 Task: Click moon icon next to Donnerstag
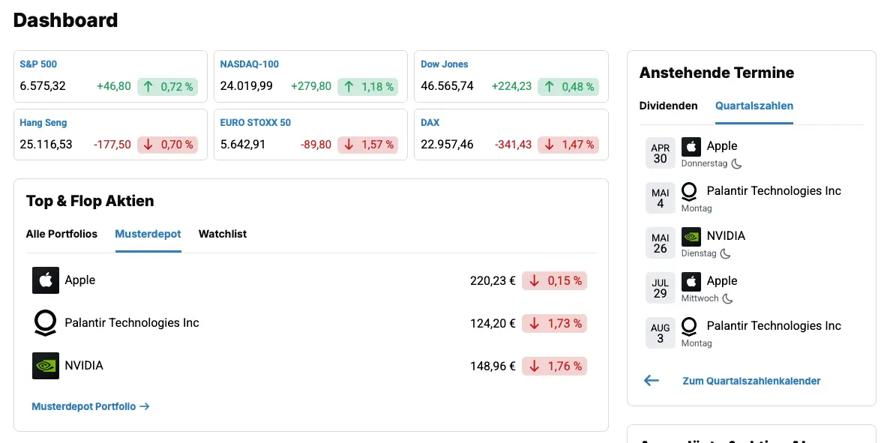coord(736,163)
